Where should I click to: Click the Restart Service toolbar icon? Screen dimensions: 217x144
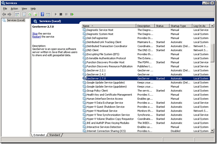point(72,14)
